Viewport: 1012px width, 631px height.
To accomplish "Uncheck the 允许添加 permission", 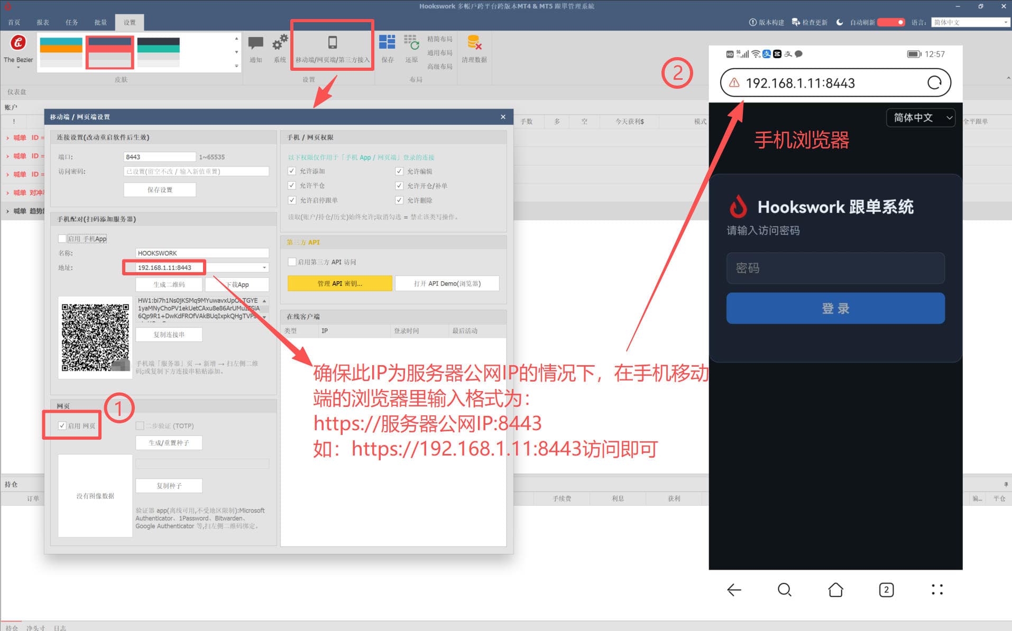I will click(291, 171).
